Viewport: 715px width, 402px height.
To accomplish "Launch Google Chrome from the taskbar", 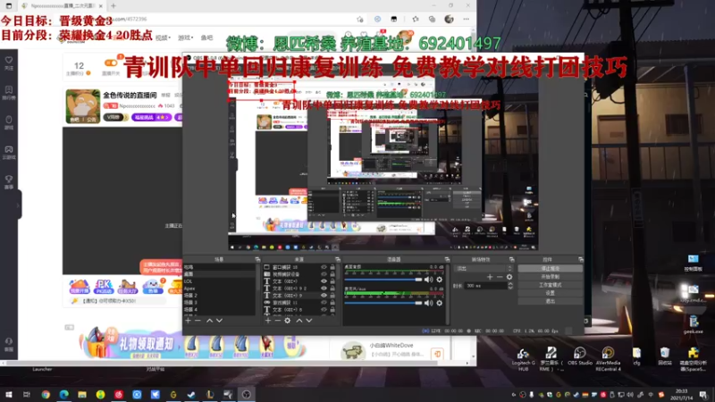I will [46, 394].
